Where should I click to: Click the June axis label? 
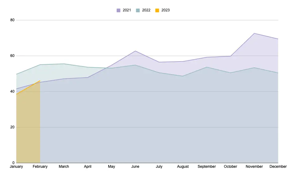pyautogui.click(x=135, y=167)
